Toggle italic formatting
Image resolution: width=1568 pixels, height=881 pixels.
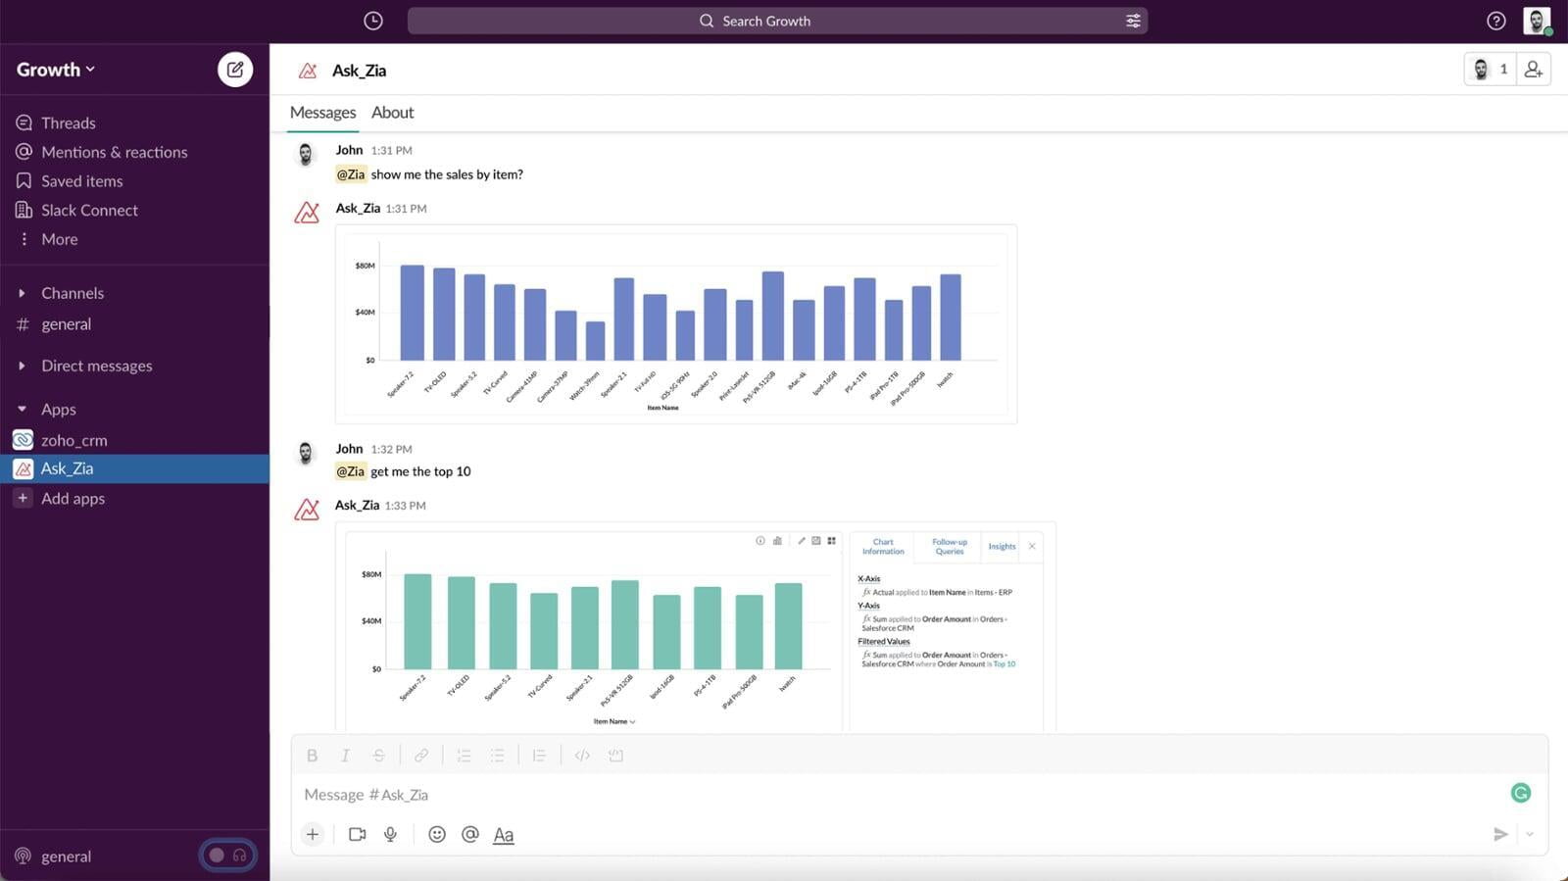pyautogui.click(x=345, y=756)
